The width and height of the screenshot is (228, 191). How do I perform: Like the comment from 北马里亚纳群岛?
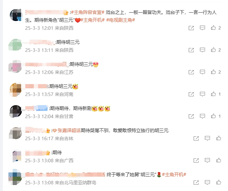(x=218, y=182)
